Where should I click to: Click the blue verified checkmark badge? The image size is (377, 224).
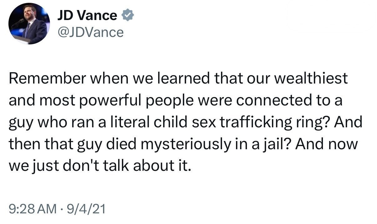(127, 16)
